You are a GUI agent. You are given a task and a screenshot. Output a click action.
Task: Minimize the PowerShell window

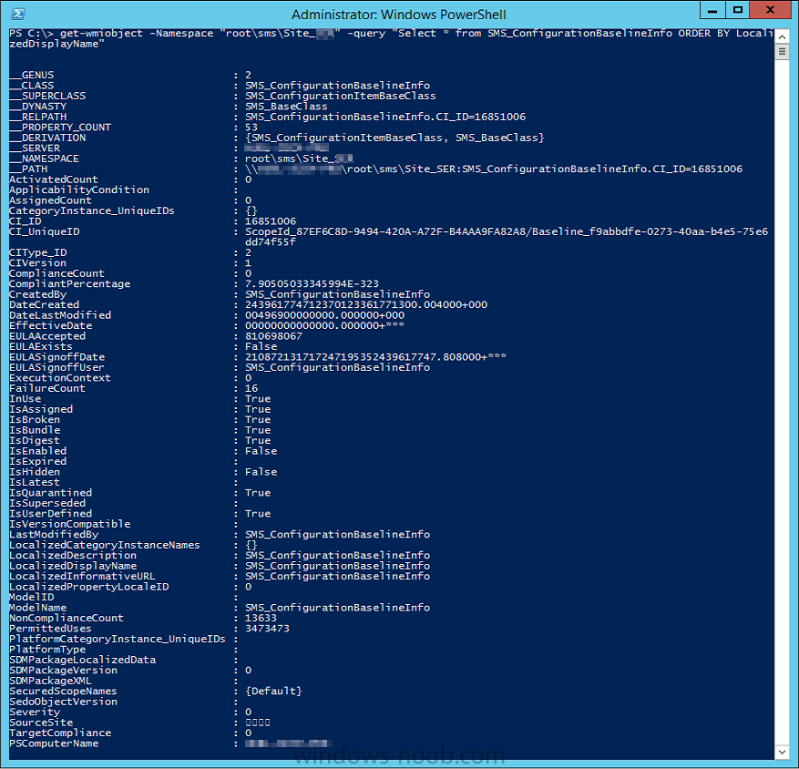pyautogui.click(x=712, y=10)
